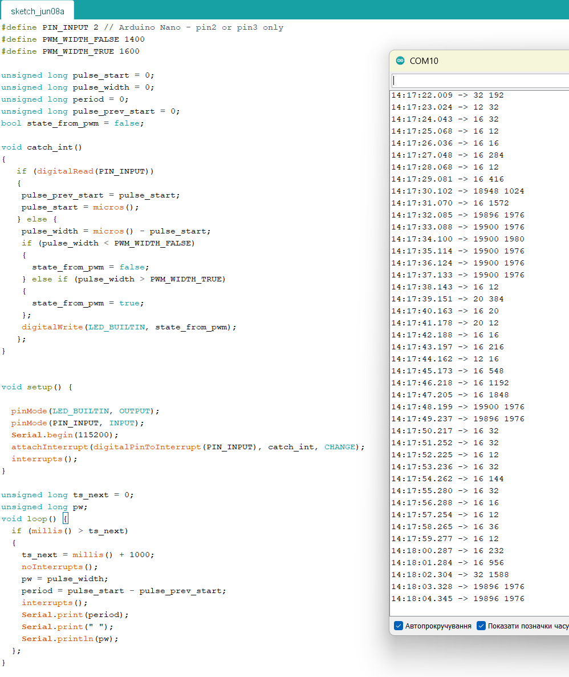Click the 'if (digitalRead(PIN_INPUT))' line
This screenshot has width=569, height=677.
click(85, 171)
